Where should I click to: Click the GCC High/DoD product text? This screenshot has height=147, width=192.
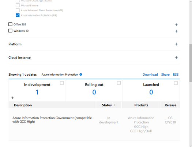coord(141,131)
